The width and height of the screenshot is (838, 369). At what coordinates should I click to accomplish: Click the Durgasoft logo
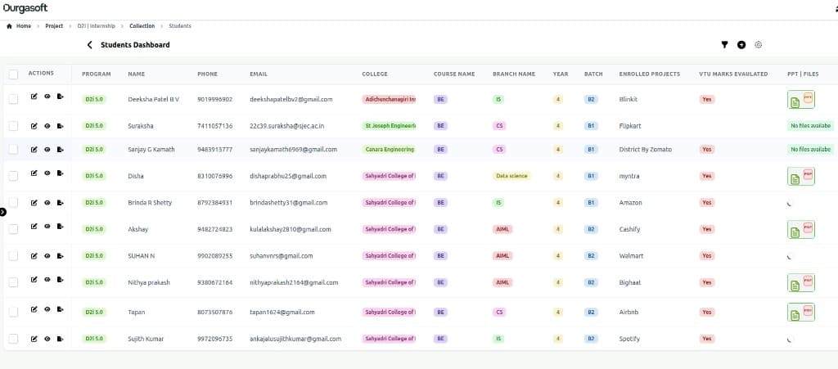(x=25, y=8)
